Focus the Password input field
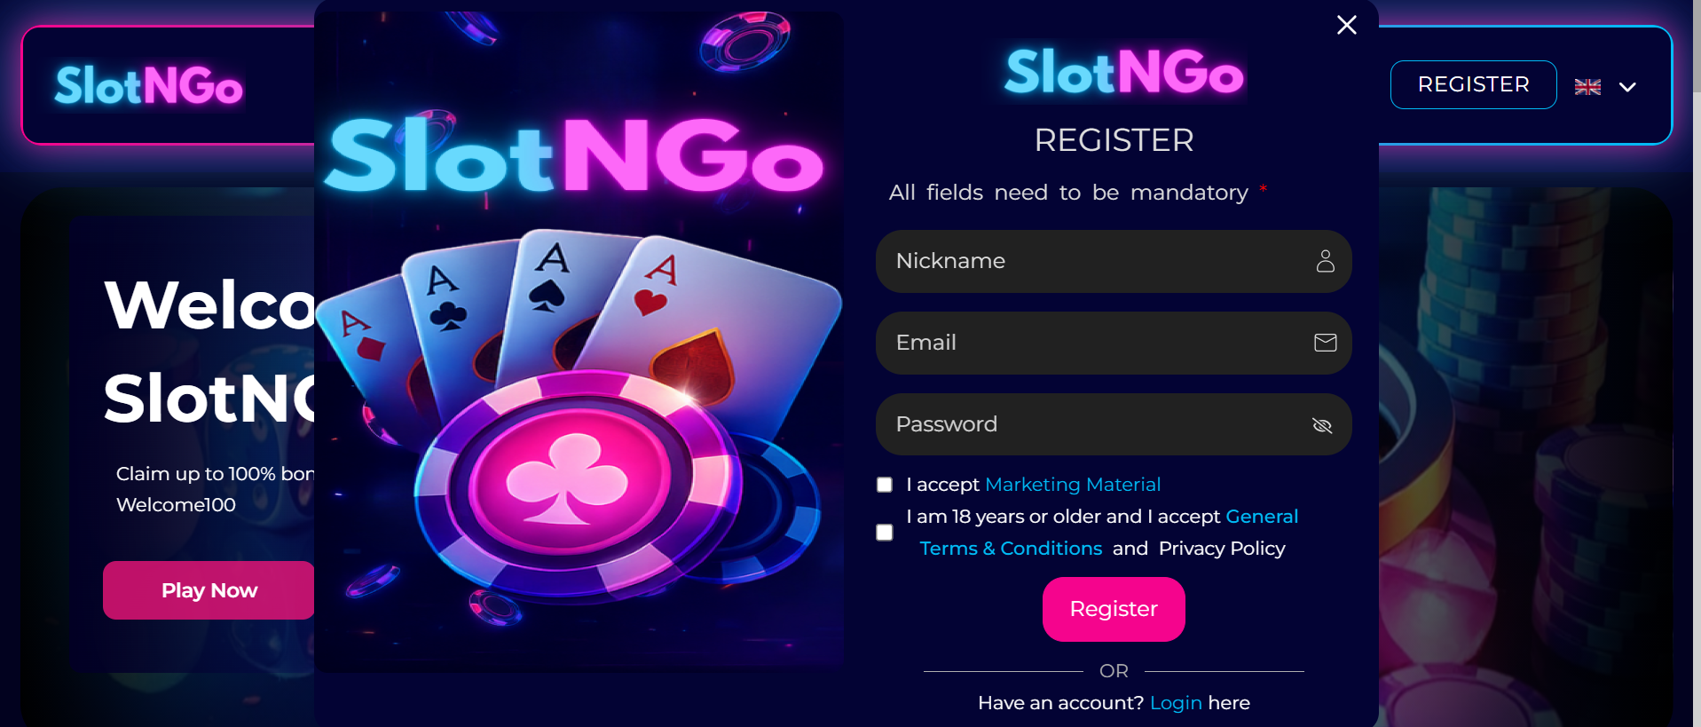 pyautogui.click(x=1114, y=424)
